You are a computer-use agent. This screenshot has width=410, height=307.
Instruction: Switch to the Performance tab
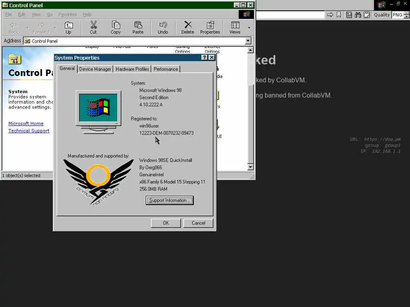click(x=166, y=69)
